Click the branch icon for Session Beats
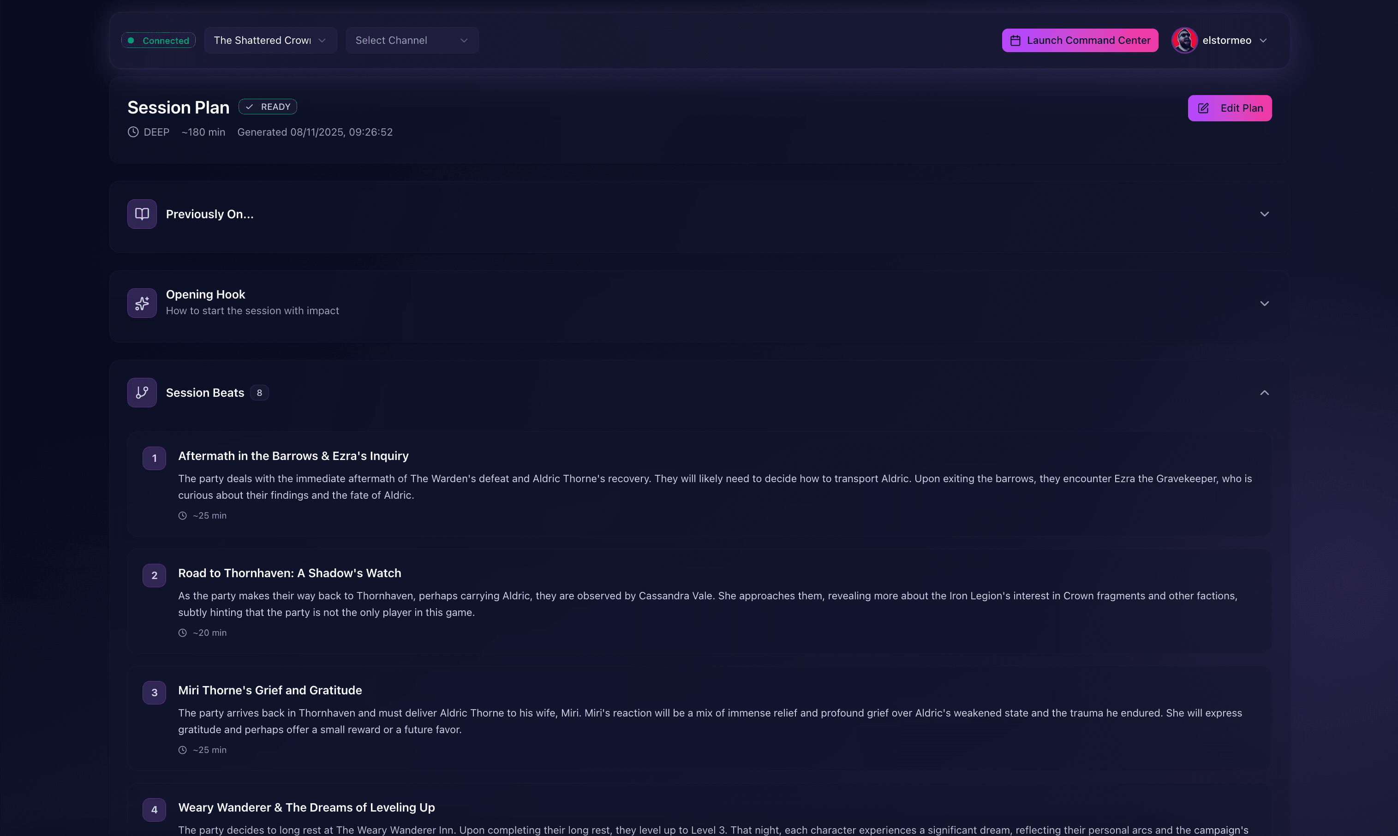 point(142,393)
